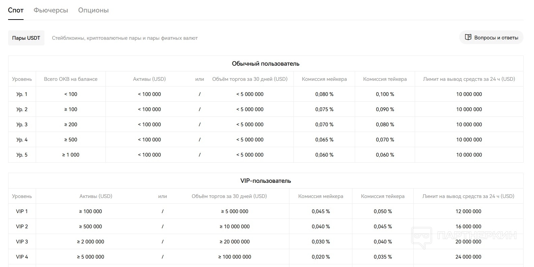Screen dimensions: 534x267
Task: Click the Комиссия тейкера header in the VIP table
Action: pos(383,196)
